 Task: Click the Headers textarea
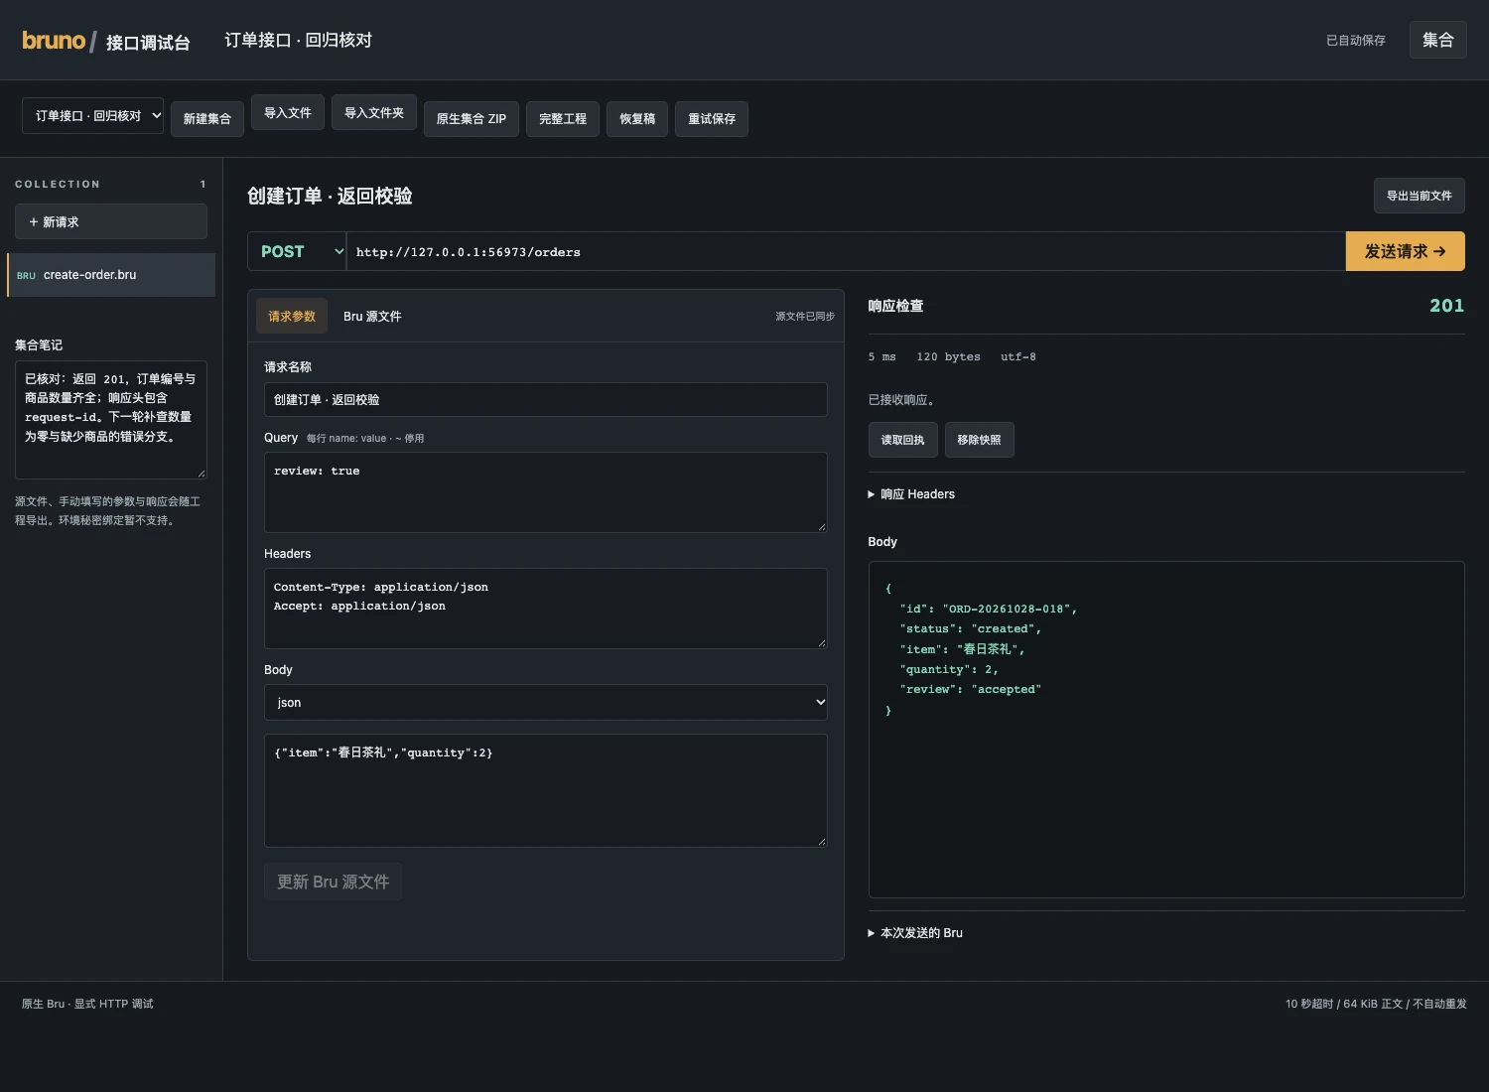click(546, 609)
